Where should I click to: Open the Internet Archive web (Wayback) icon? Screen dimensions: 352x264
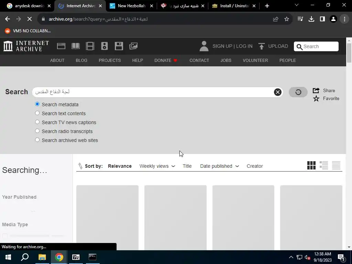[x=61, y=46]
